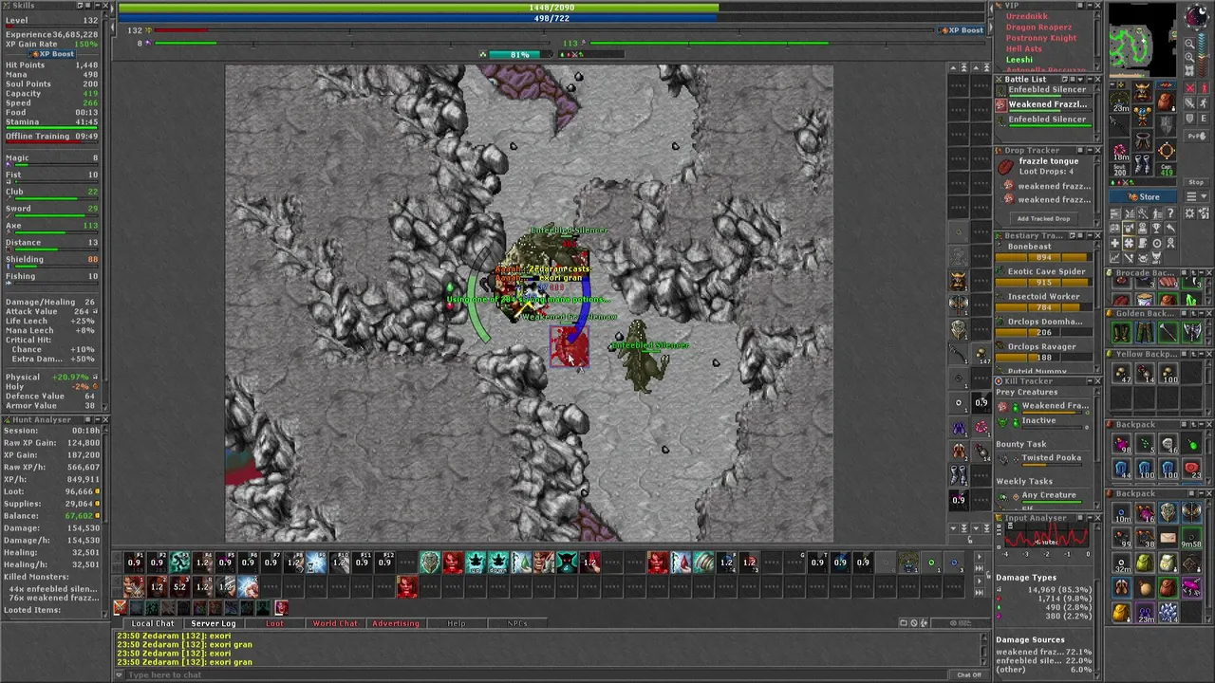Click the golden backpack item in the lower Backpack

1121,612
